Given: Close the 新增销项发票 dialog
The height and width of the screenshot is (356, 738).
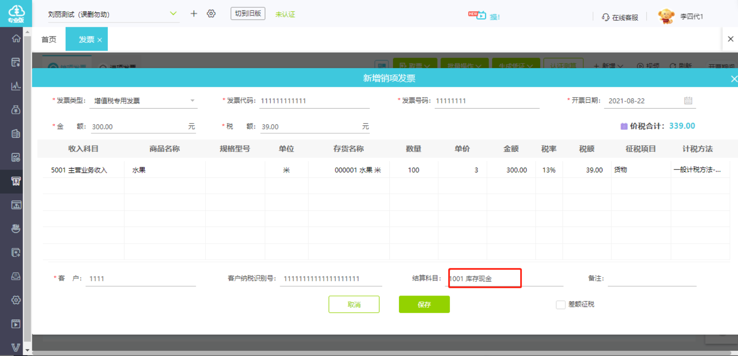Looking at the screenshot, I should 734,79.
